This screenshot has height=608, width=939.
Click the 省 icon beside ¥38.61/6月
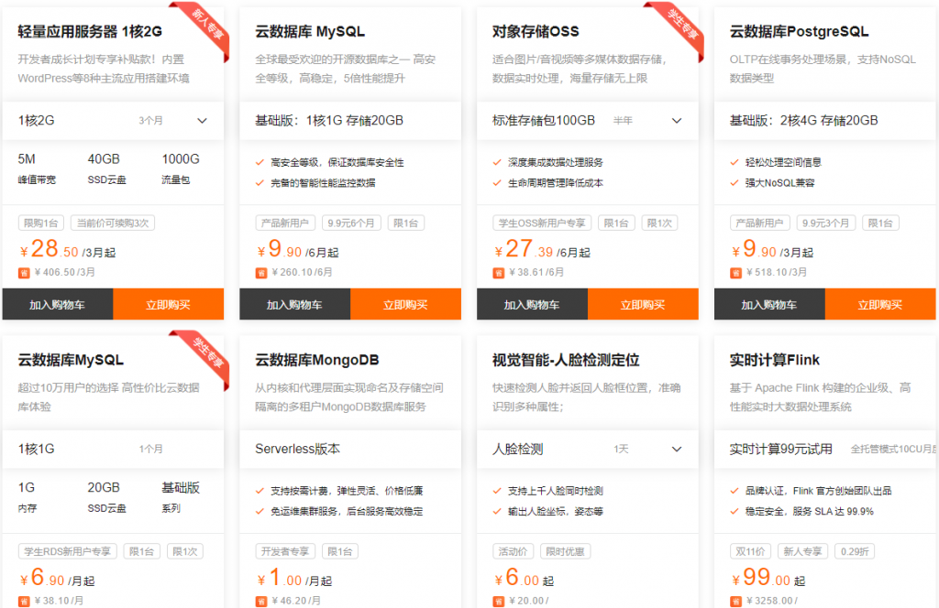(x=498, y=273)
